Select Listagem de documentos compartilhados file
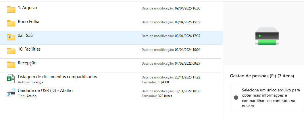The width and height of the screenshot is (304, 119). 57,77
